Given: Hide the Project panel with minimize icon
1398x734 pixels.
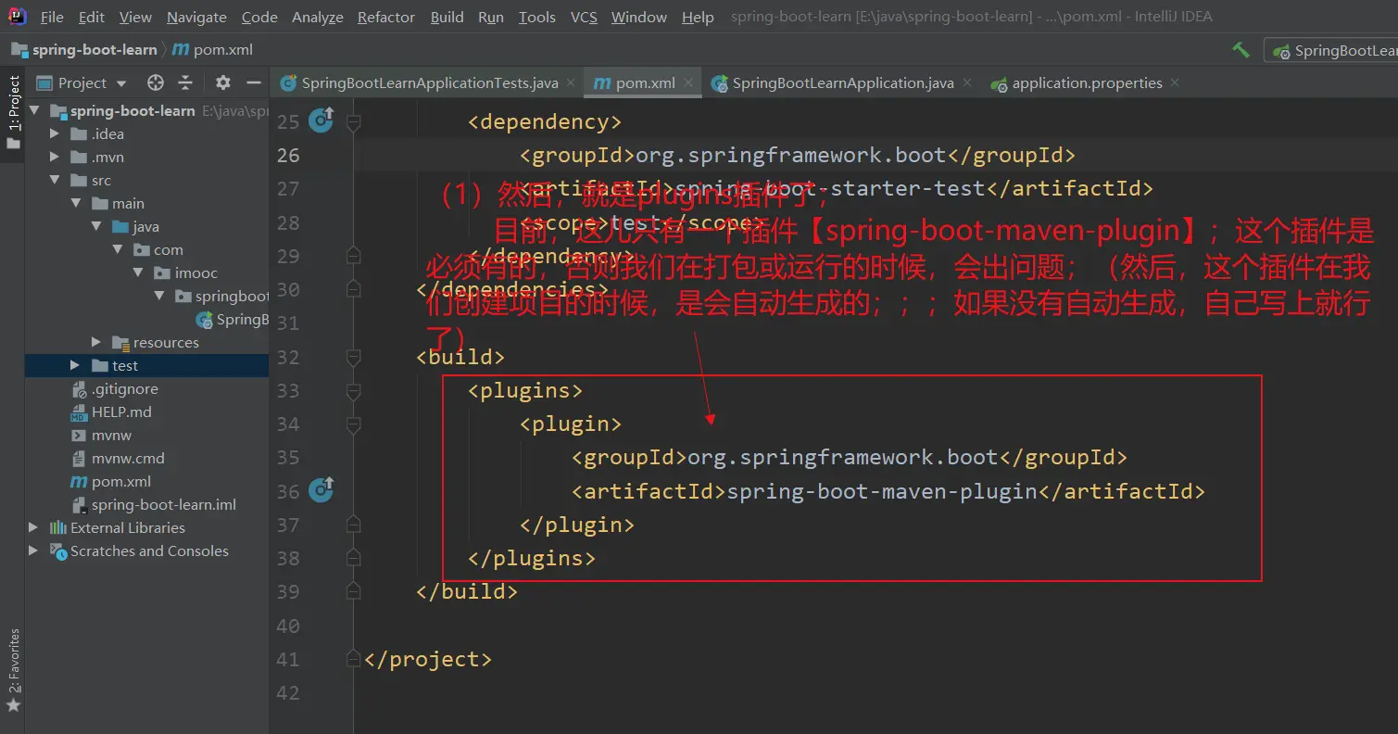Looking at the screenshot, I should pyautogui.click(x=253, y=82).
